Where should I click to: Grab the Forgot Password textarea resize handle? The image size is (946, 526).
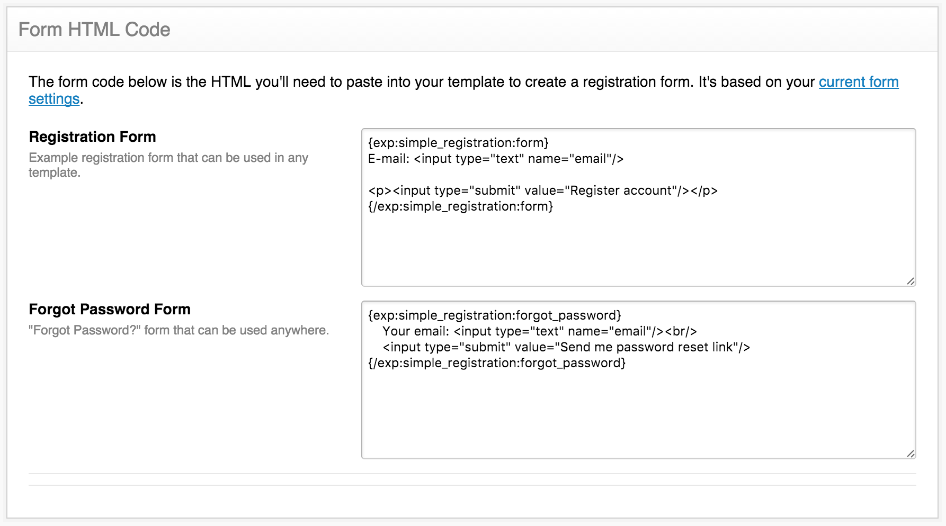click(x=911, y=454)
